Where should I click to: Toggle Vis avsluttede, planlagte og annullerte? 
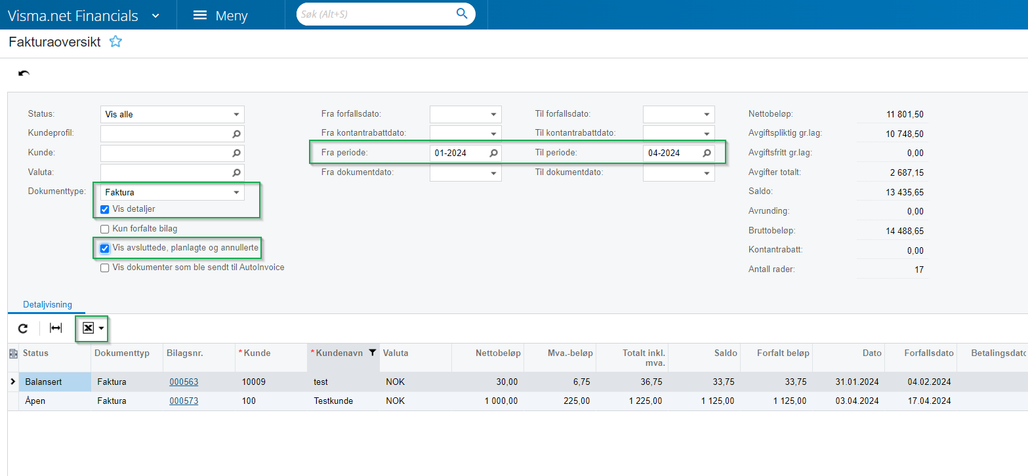(104, 248)
